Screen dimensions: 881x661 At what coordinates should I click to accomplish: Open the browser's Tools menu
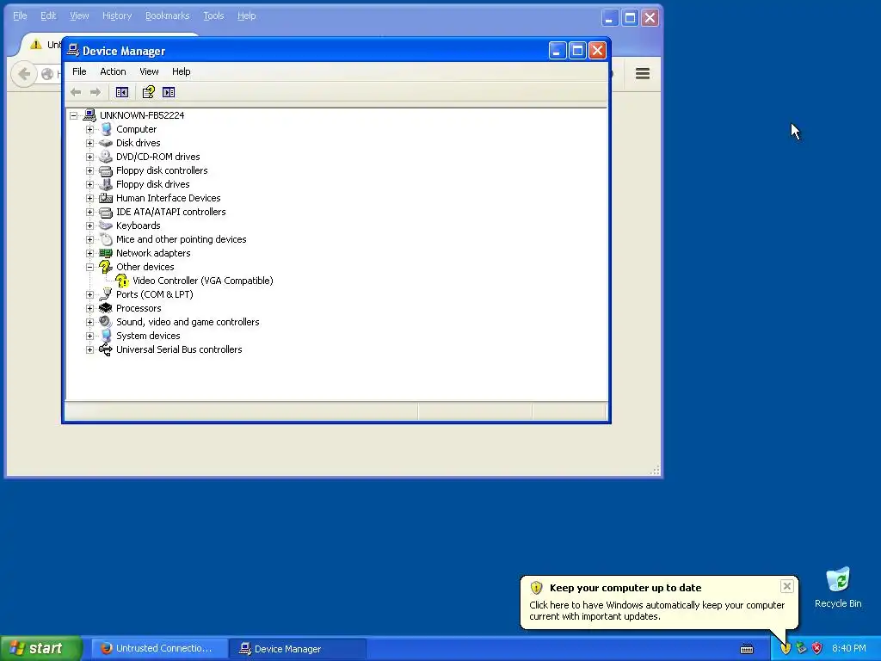(213, 15)
